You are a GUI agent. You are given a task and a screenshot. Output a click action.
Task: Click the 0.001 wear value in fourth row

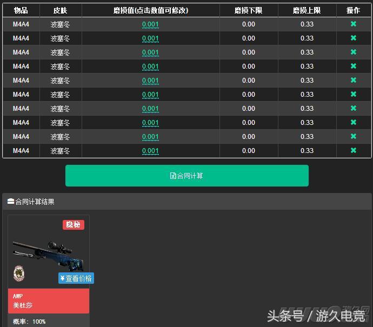[150, 66]
